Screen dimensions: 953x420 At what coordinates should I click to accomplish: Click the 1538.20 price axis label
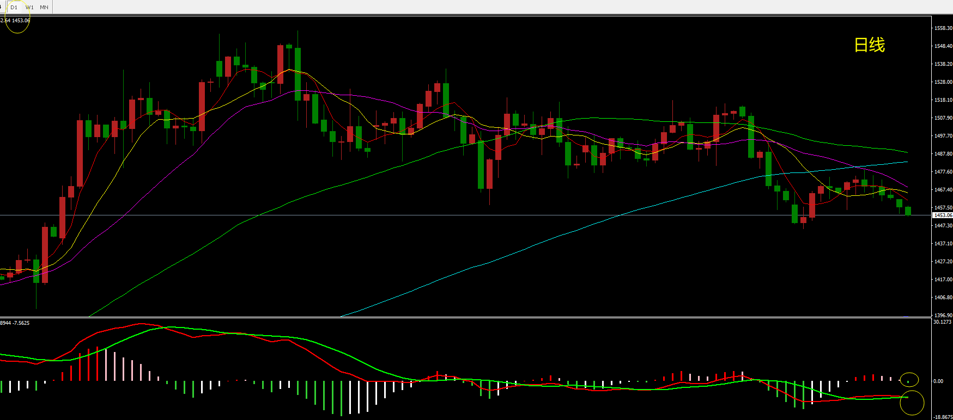coord(943,64)
